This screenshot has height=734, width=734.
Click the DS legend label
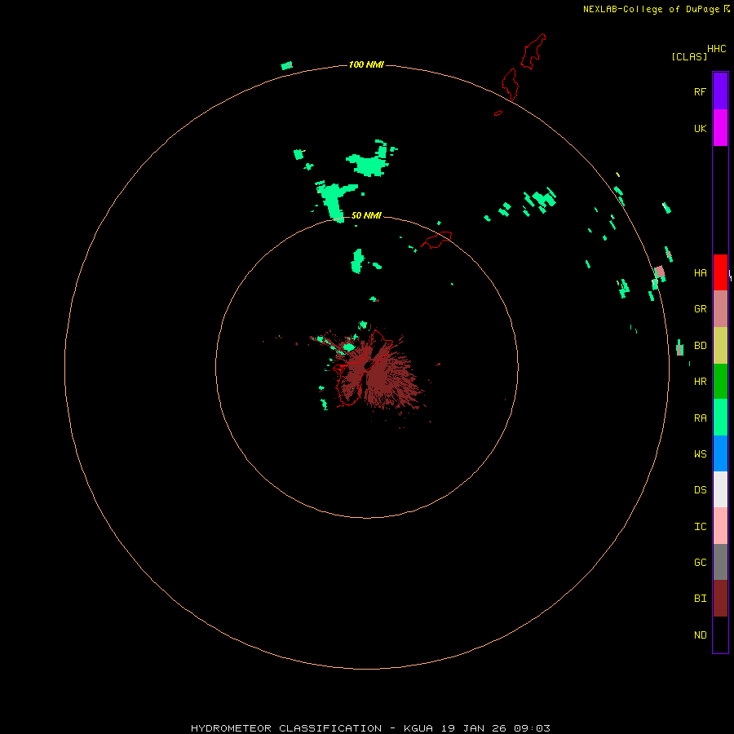point(700,490)
